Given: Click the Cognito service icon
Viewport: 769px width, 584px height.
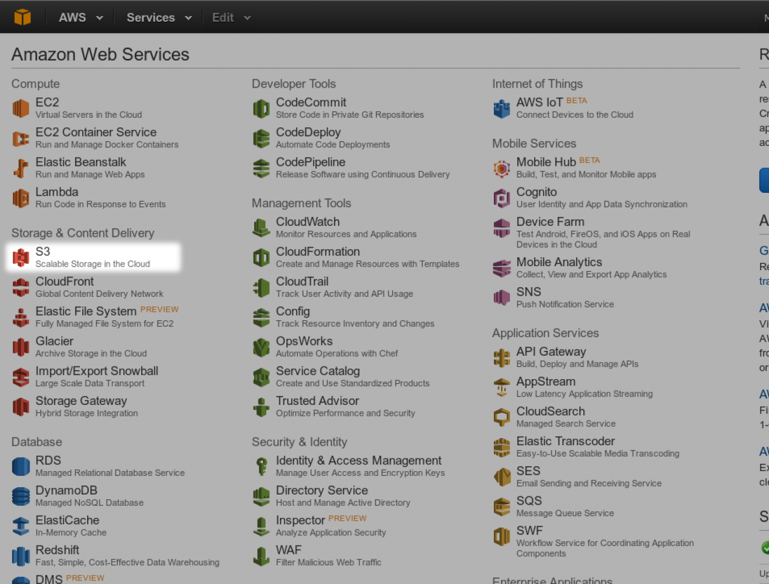Looking at the screenshot, I should point(502,198).
